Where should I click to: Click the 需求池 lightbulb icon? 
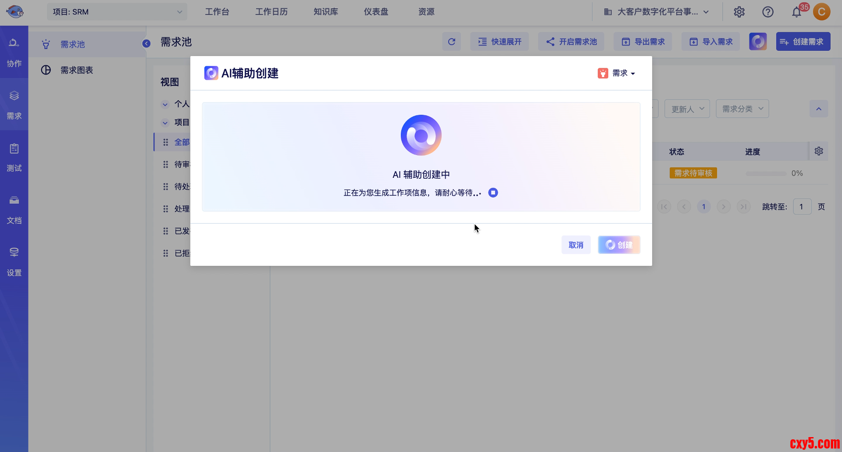[46, 44]
